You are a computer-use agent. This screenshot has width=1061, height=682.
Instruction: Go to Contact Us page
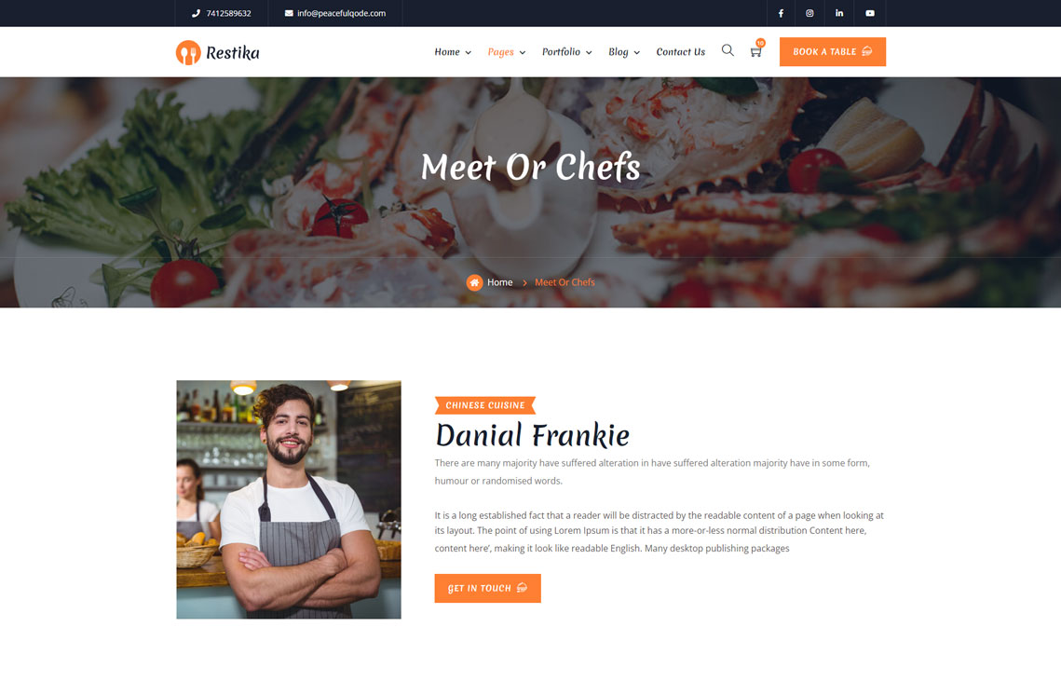point(681,52)
